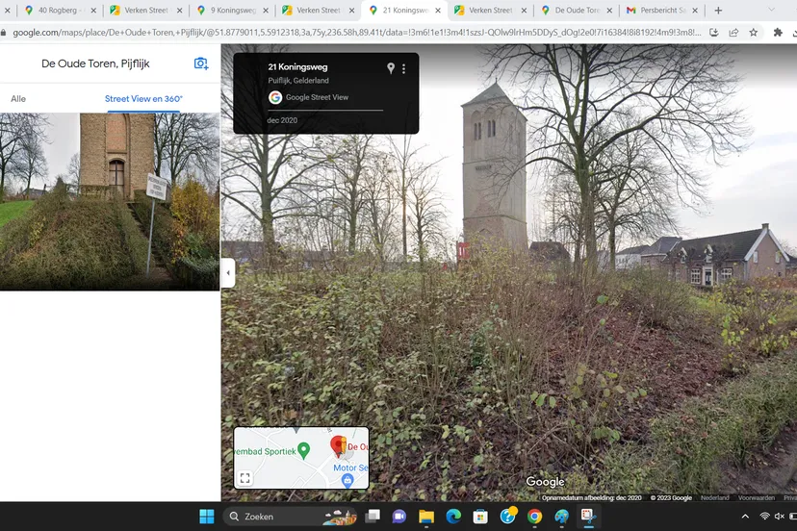Collapse the side panel with the arrow
797x531 pixels.
228,272
